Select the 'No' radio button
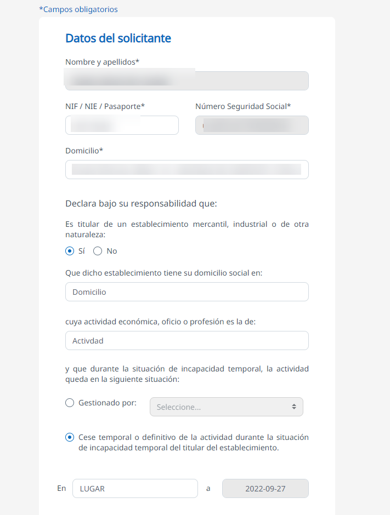The height and width of the screenshot is (515, 390). [x=98, y=251]
